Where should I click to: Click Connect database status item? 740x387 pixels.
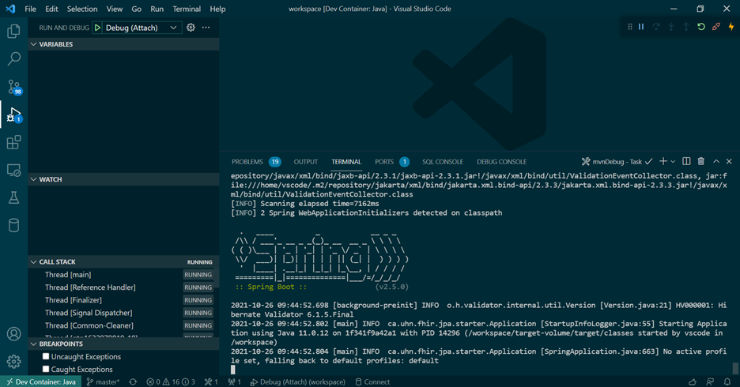click(x=372, y=381)
